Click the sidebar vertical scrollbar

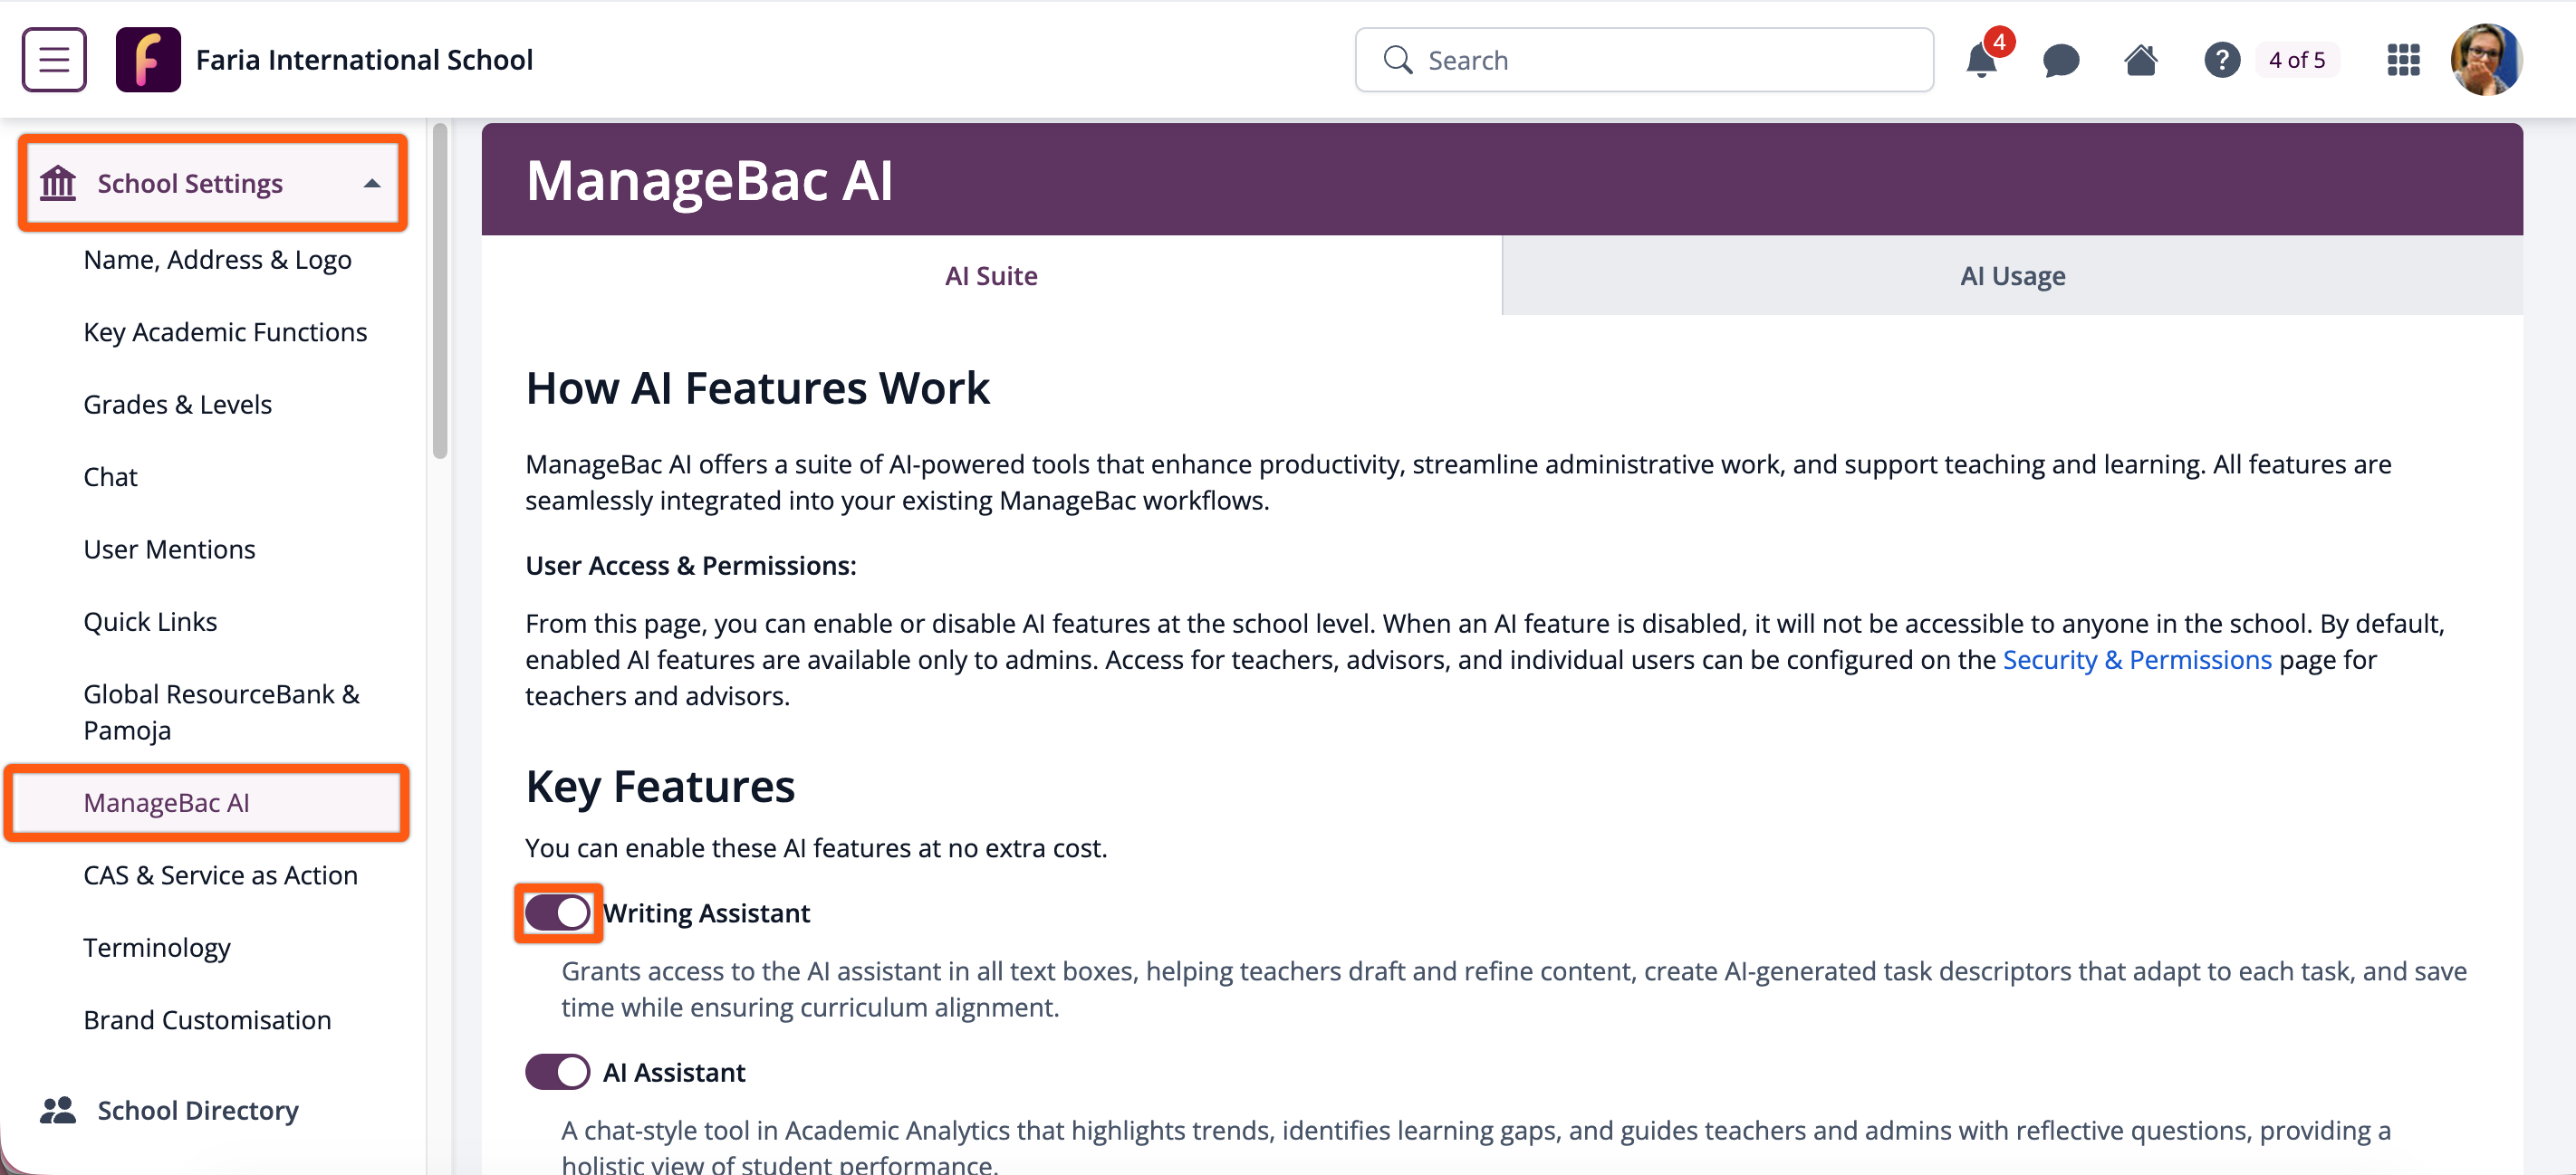[440, 290]
